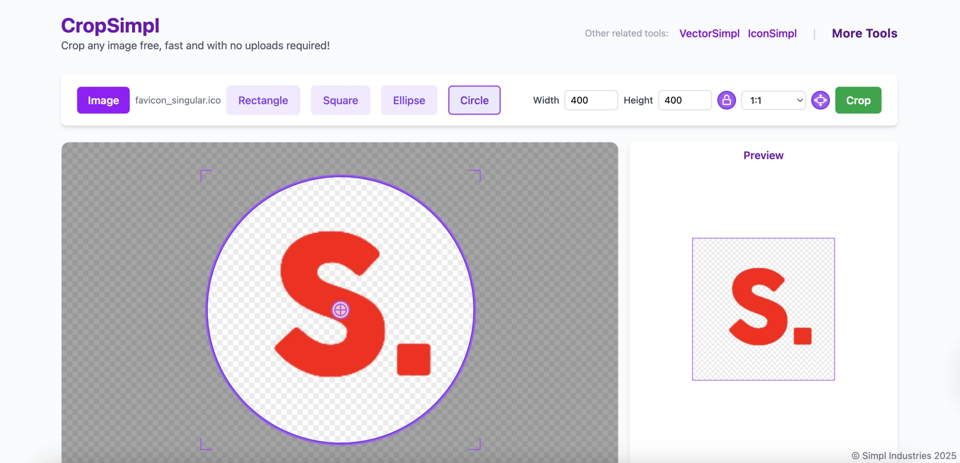960x463 pixels.
Task: Click the top-right crop corner handle
Action: [x=478, y=172]
